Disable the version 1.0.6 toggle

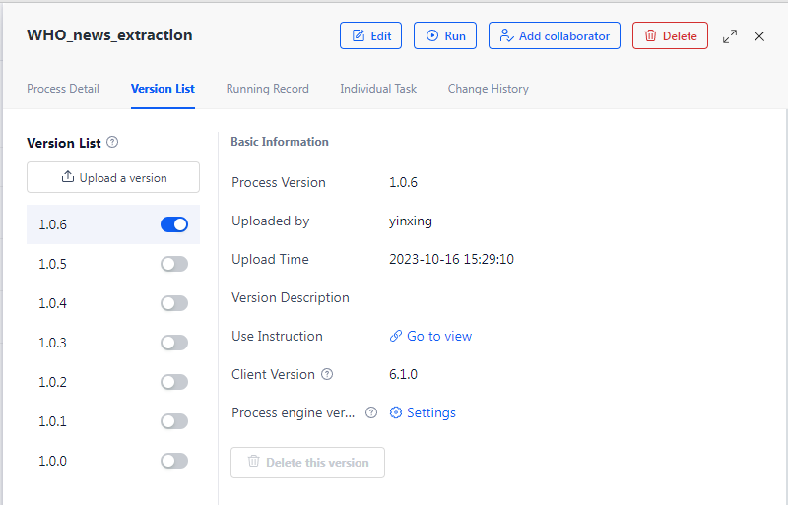tap(174, 224)
